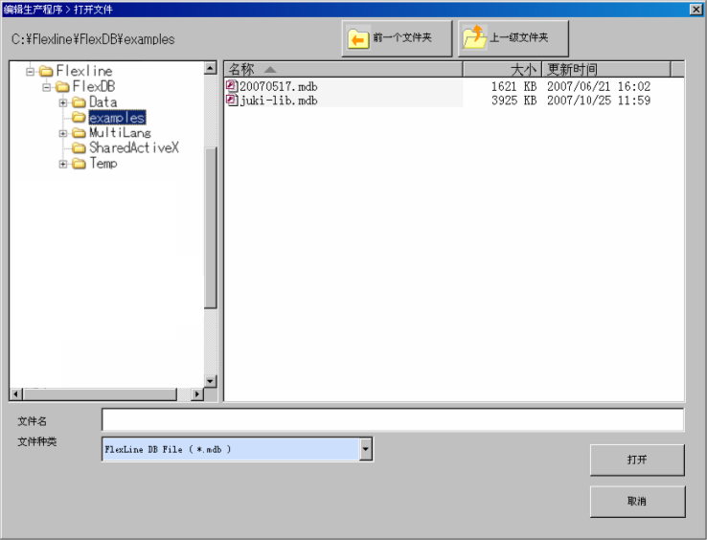Click the Cancel (取消) button
The image size is (707, 540).
click(637, 502)
